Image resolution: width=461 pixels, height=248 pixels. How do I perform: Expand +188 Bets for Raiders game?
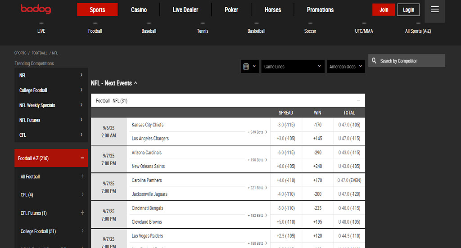click(257, 243)
